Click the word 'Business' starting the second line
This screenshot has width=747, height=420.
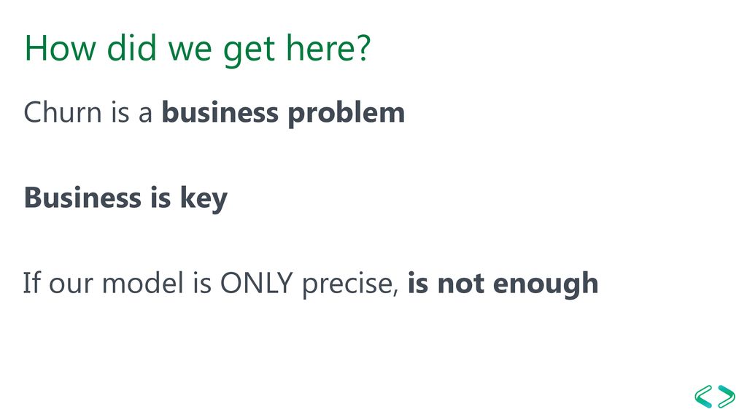point(83,197)
